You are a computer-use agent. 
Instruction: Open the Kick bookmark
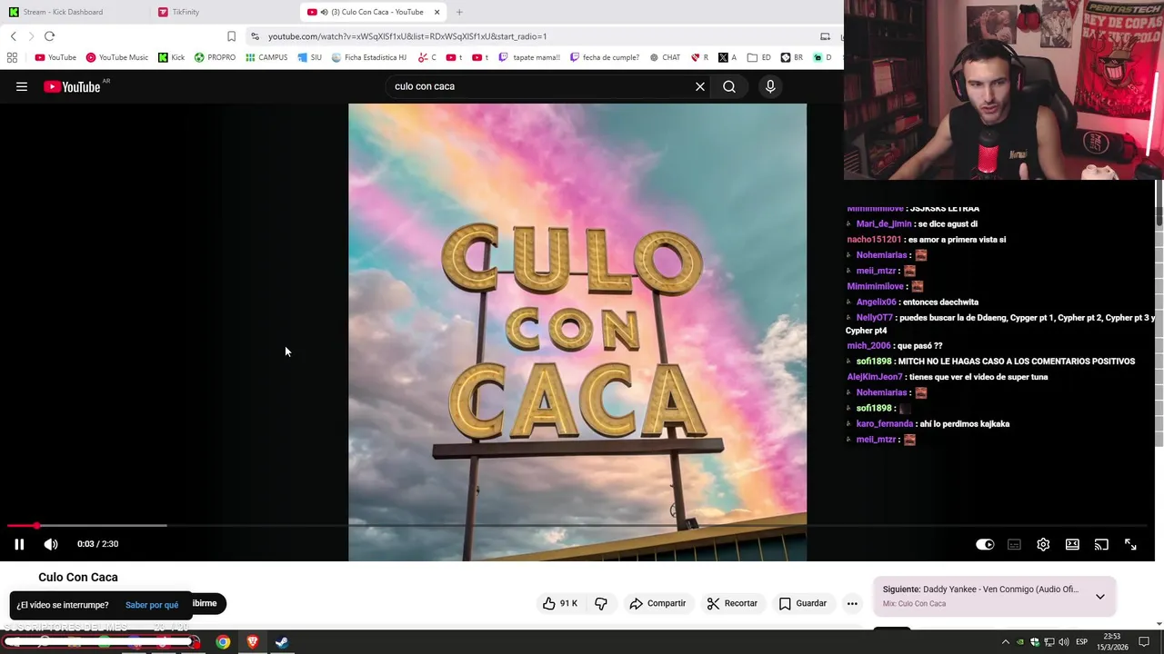coord(171,57)
